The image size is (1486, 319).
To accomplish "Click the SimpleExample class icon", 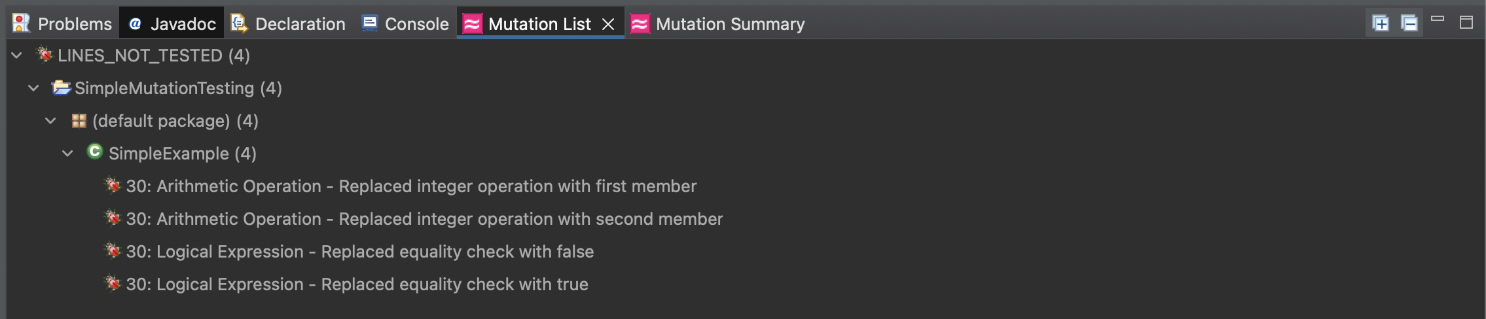I will (95, 152).
